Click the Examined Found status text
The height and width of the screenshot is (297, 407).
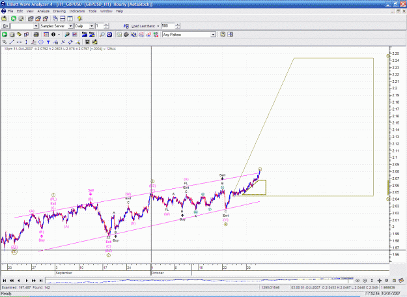click(x=25, y=287)
